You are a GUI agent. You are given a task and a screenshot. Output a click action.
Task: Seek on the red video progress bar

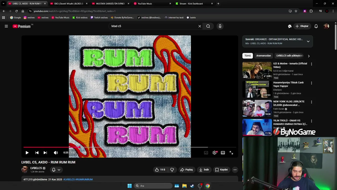tap(130, 147)
